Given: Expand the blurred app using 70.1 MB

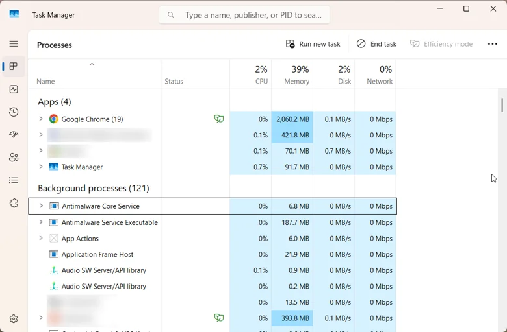Looking at the screenshot, I should [41, 150].
